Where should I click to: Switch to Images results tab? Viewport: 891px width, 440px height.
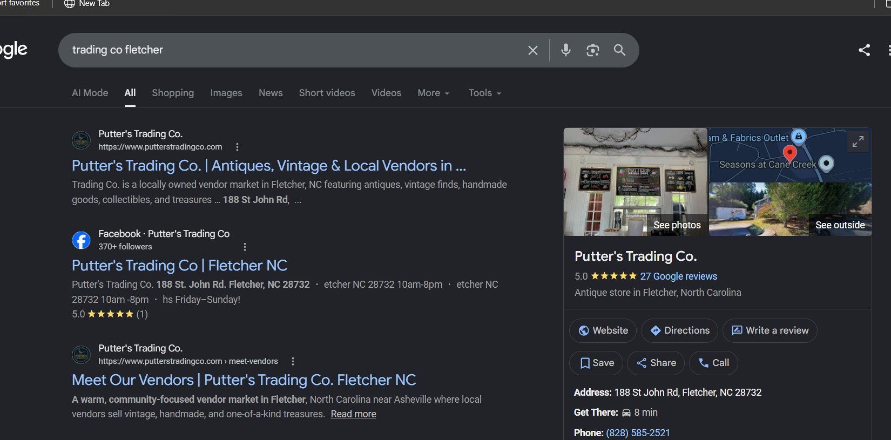click(226, 93)
